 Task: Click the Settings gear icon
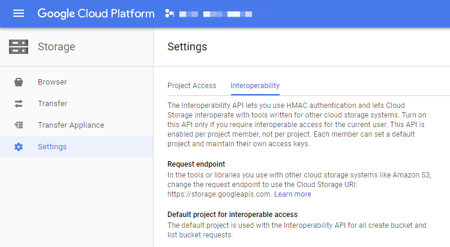pos(19,147)
